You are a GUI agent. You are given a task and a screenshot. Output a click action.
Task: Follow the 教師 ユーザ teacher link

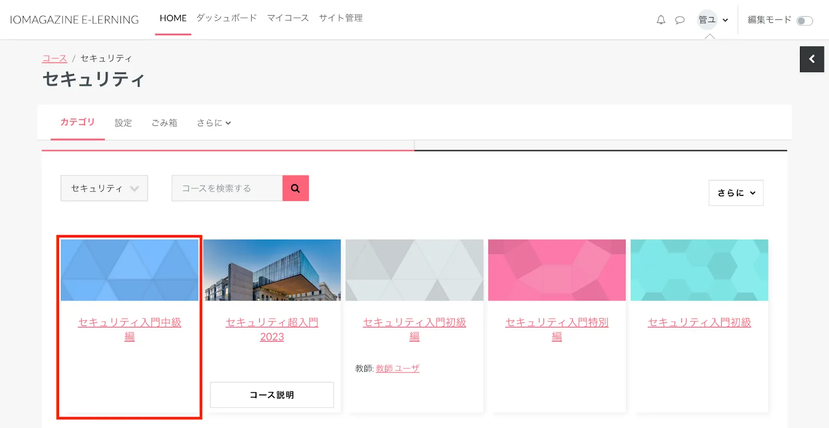tap(397, 368)
